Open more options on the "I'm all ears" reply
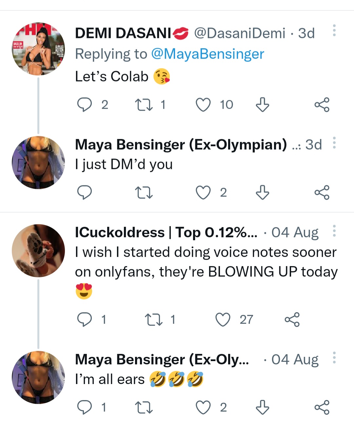The width and height of the screenshot is (354, 425). (x=334, y=358)
